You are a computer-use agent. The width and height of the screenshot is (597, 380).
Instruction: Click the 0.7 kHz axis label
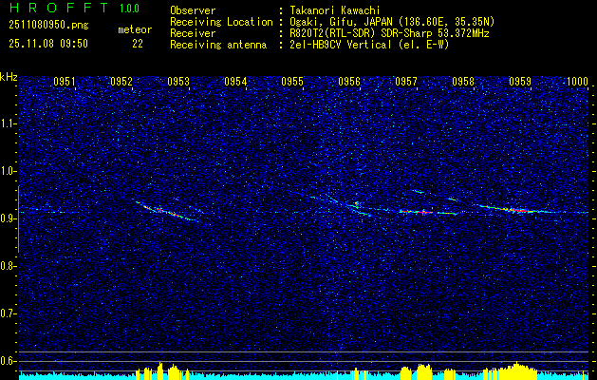point(9,313)
